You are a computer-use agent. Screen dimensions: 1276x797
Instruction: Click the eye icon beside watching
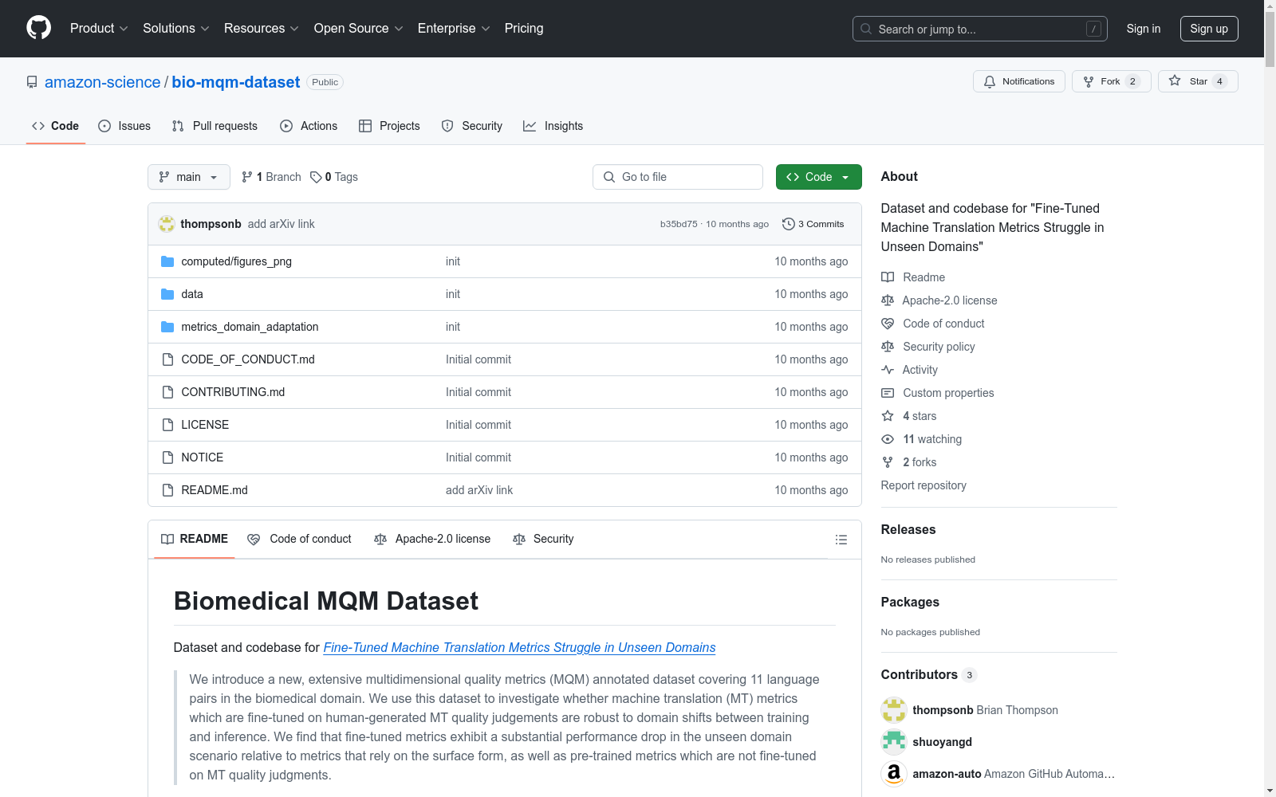point(888,439)
